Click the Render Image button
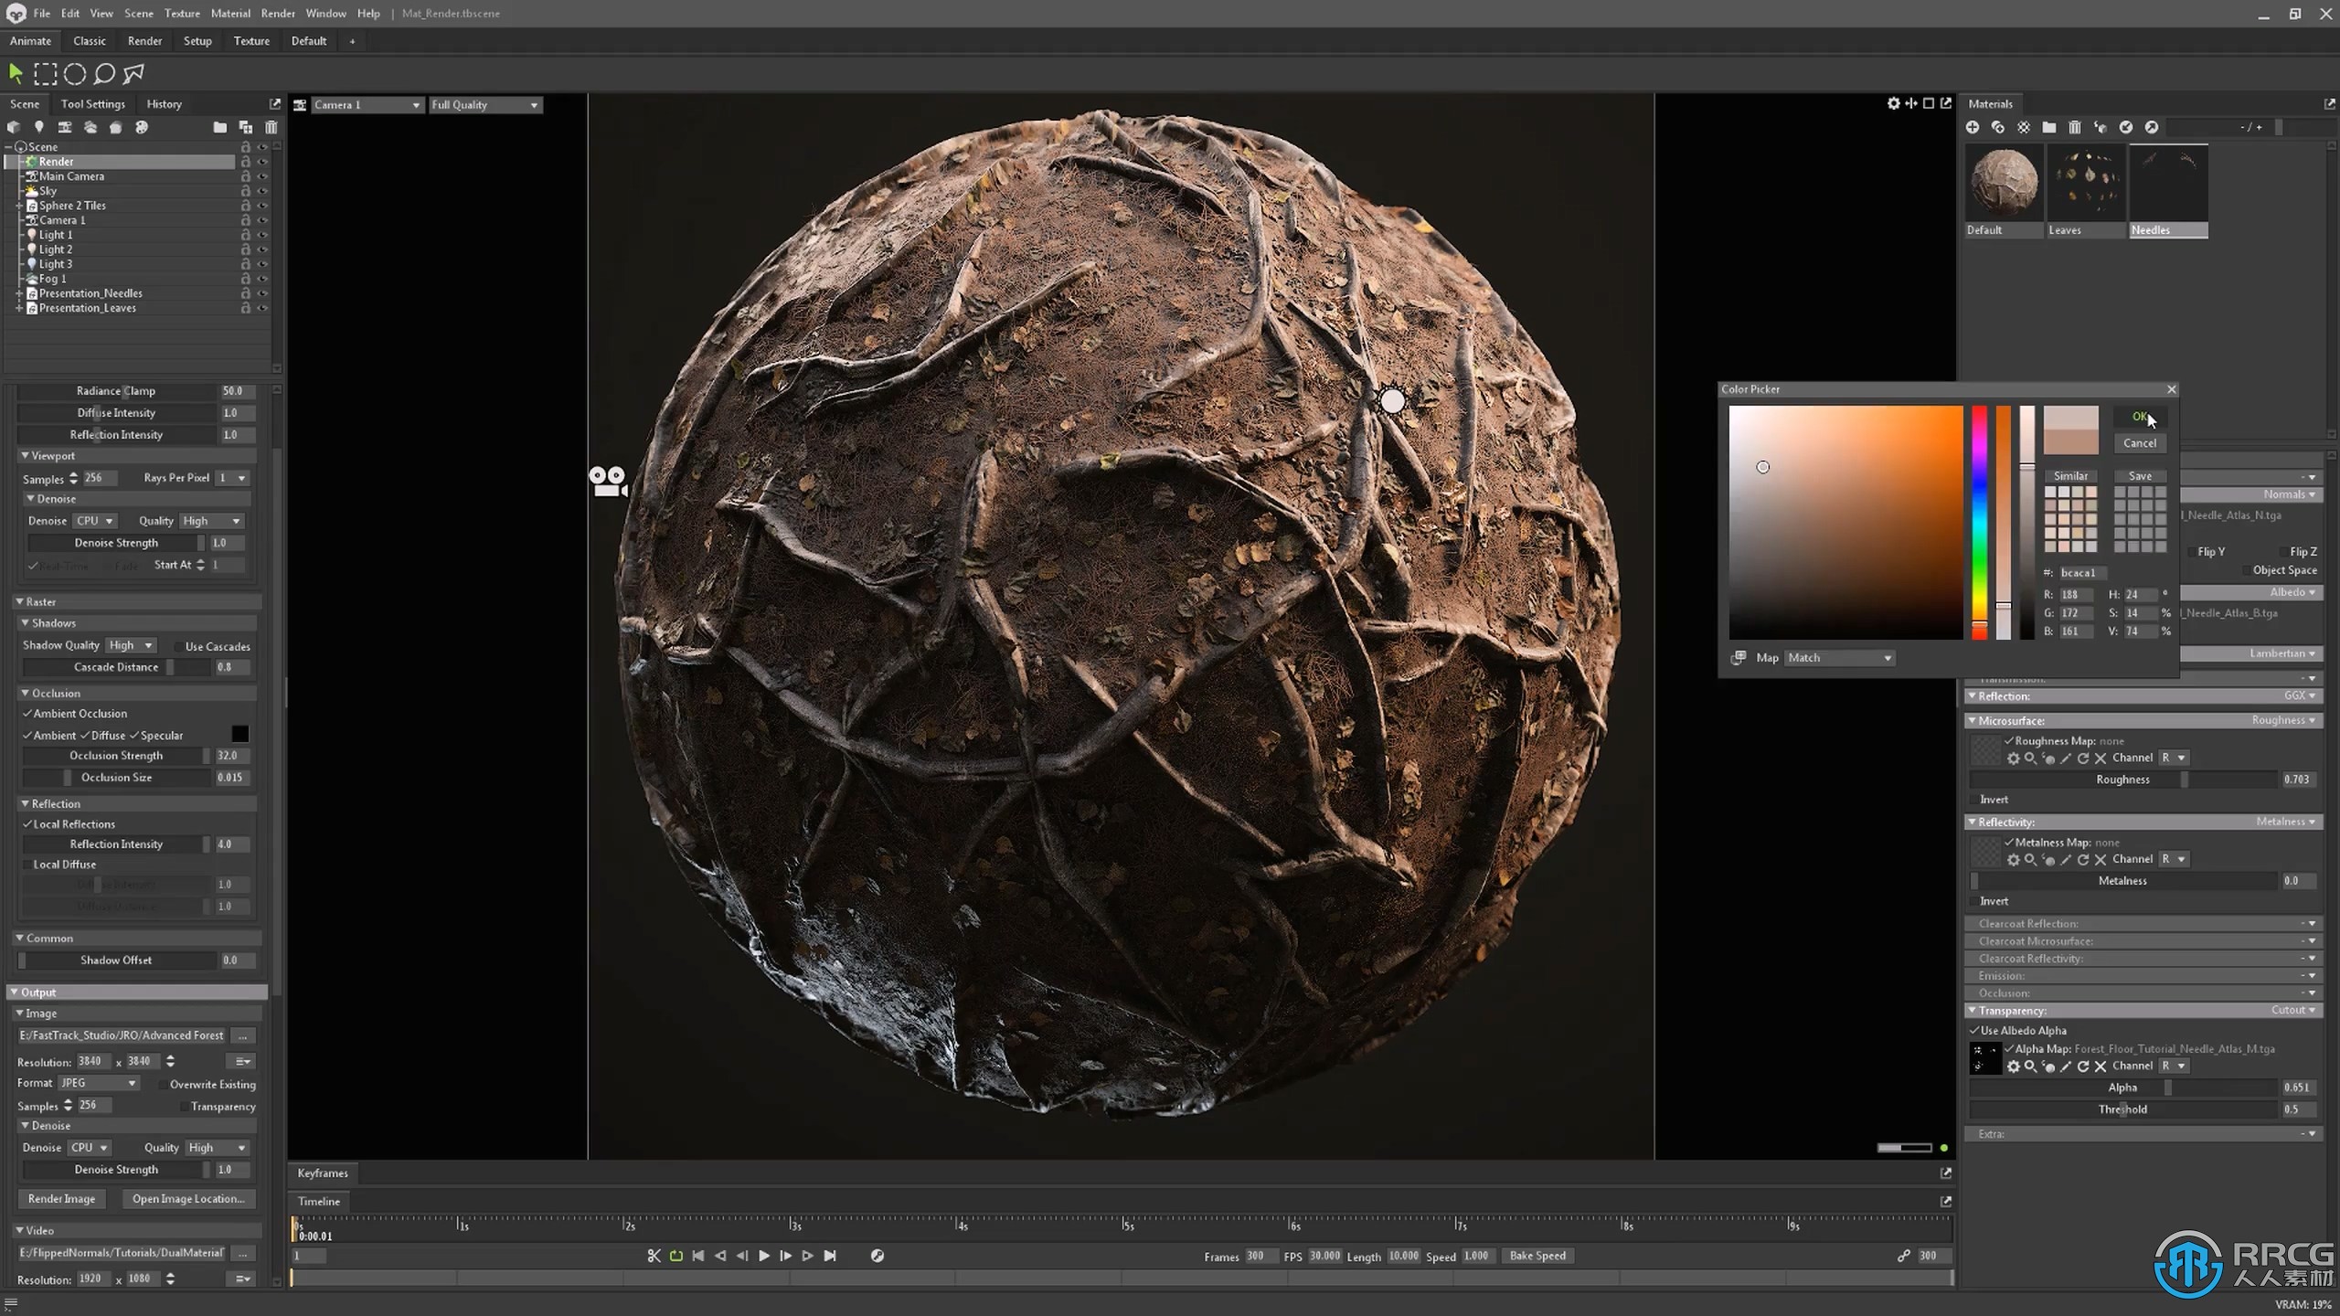The height and width of the screenshot is (1316, 2340). click(x=61, y=1199)
